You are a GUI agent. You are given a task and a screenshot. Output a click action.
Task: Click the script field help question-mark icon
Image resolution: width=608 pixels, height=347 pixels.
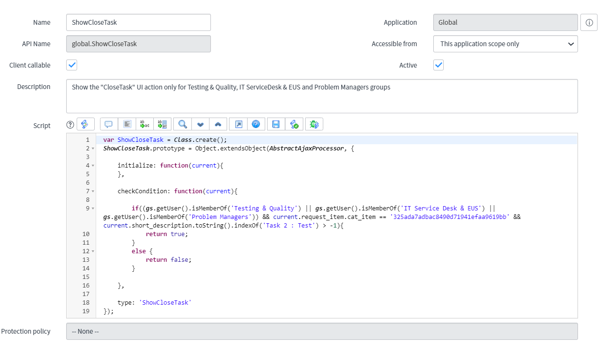pos(70,125)
